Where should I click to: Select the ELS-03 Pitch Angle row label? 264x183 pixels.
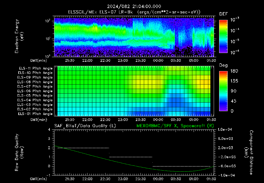click(x=35, y=105)
